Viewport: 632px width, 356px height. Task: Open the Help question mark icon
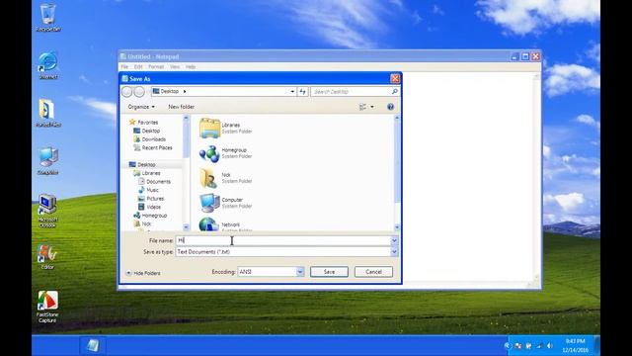click(x=390, y=107)
